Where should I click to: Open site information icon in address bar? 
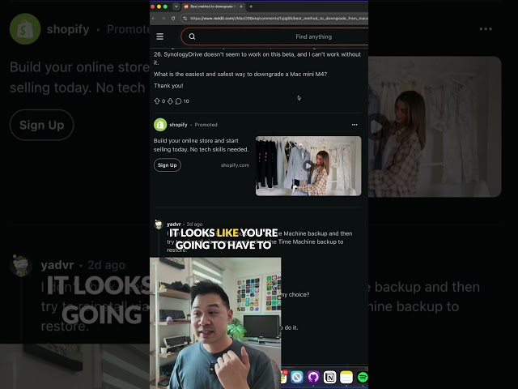[x=185, y=18]
